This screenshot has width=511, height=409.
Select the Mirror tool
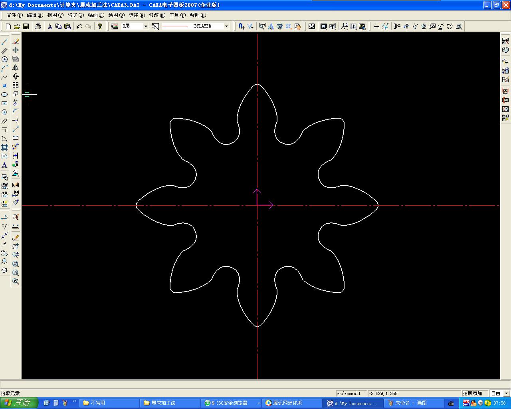pos(16,68)
